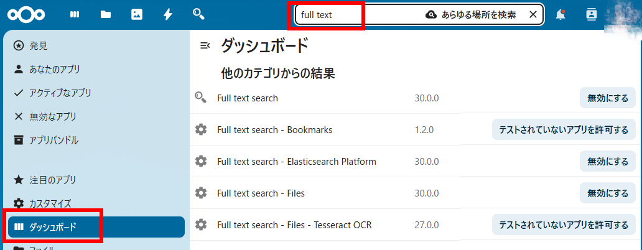The width and height of the screenshot is (642, 250).
Task: Allow untested app for Bookmarks row
Action: pyautogui.click(x=564, y=130)
